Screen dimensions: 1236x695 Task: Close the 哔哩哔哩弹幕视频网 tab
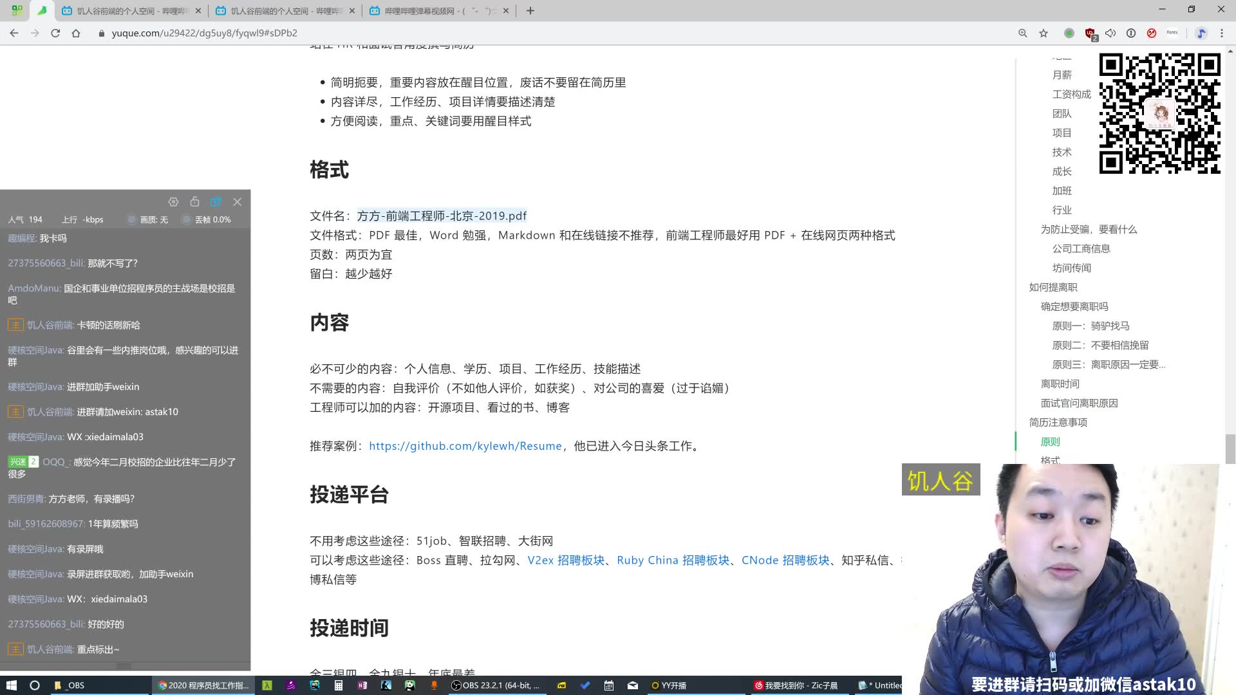506,11
